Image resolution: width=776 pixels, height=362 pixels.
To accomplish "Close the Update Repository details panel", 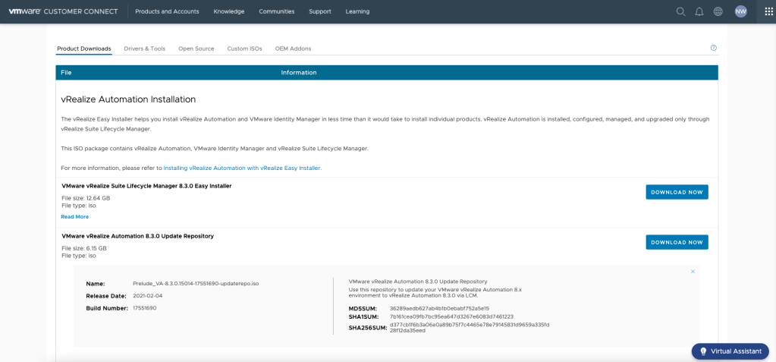I will pyautogui.click(x=693, y=272).
